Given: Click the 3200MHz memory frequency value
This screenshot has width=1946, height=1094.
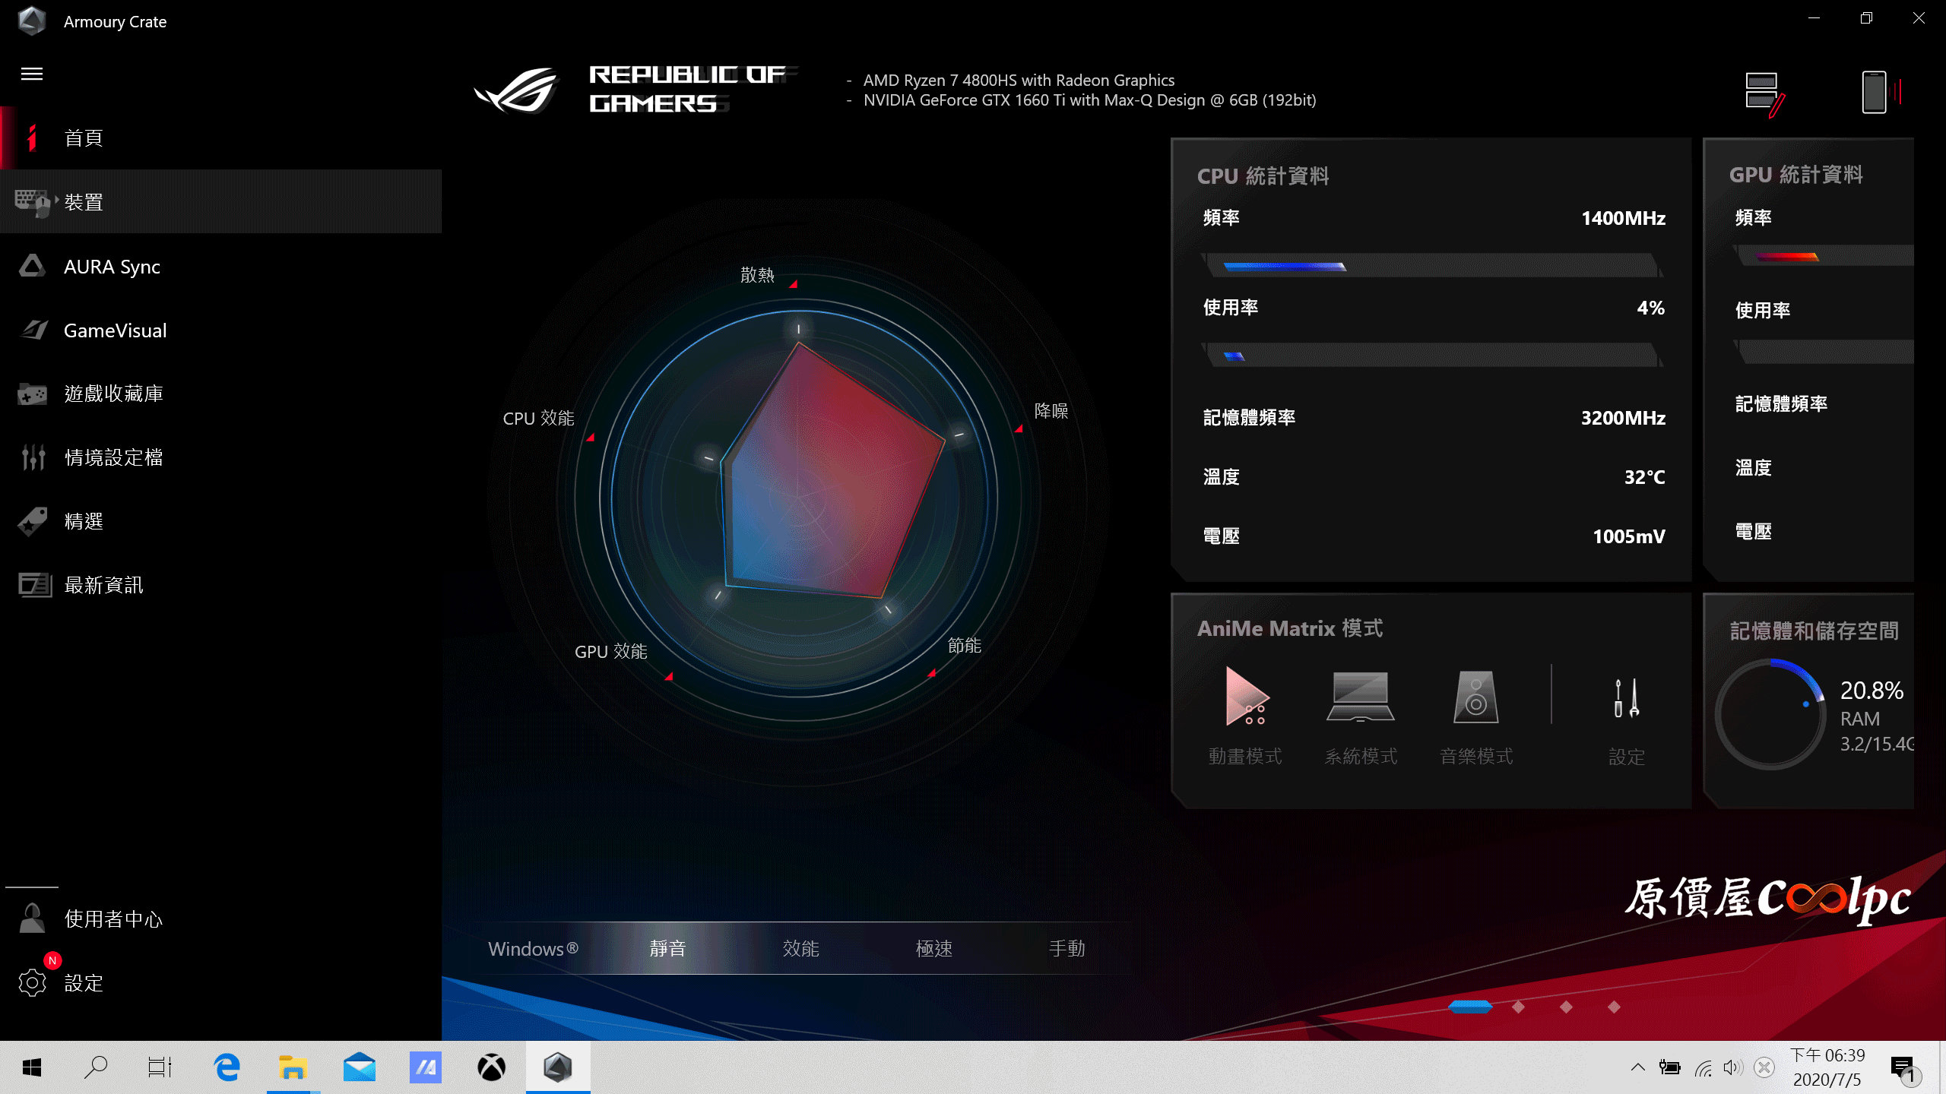Looking at the screenshot, I should (1623, 418).
